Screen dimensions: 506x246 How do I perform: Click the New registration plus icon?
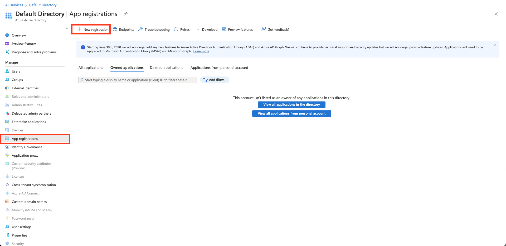pyautogui.click(x=79, y=29)
